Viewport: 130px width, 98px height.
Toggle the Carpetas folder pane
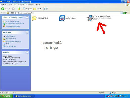pyautogui.click(x=38, y=9)
